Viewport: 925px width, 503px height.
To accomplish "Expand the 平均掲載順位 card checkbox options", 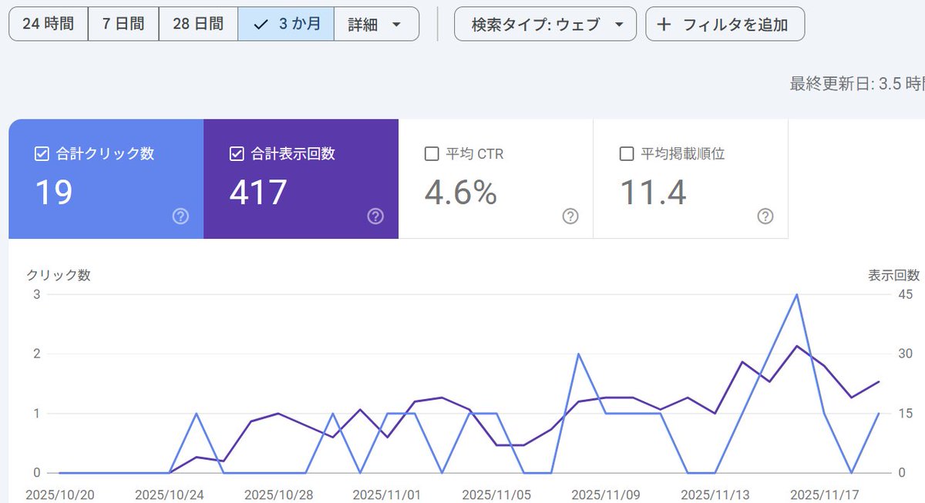I will (627, 153).
